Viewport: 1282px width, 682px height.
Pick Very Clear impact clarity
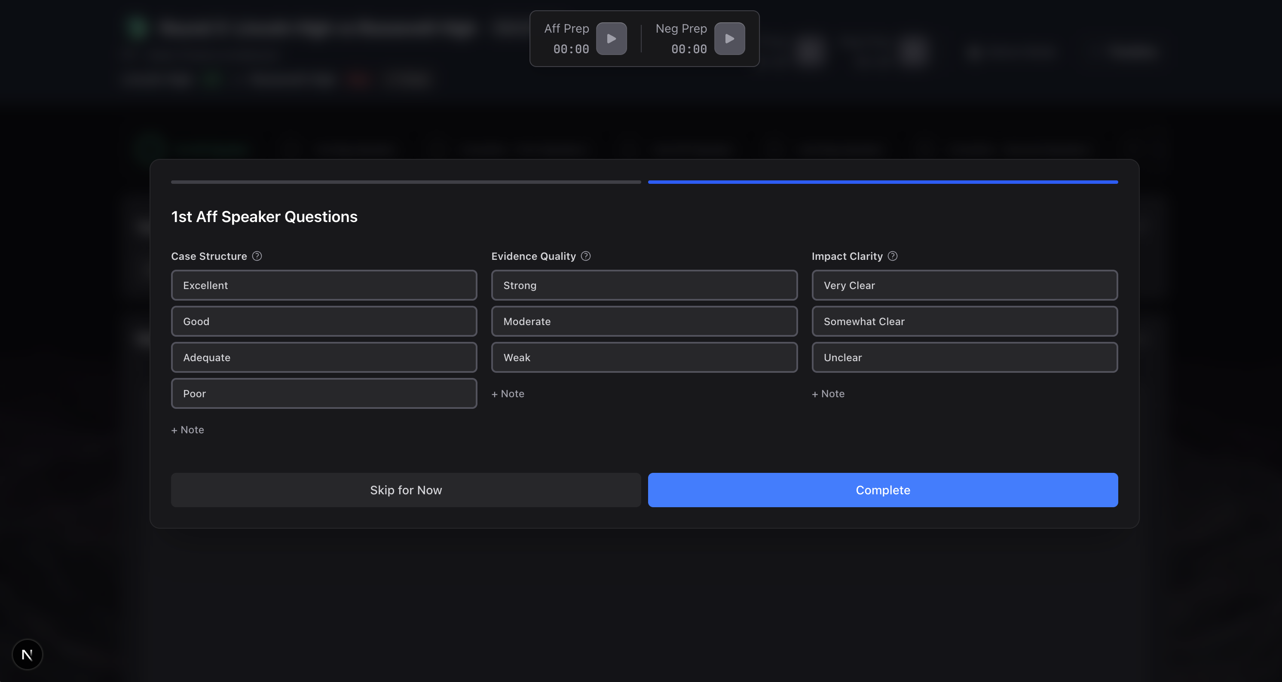pos(964,286)
